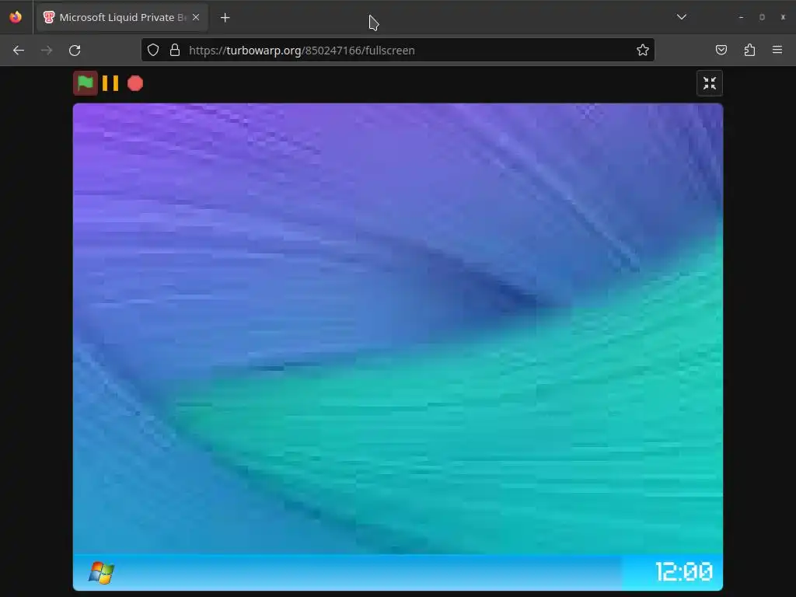796x597 pixels.
Task: Stop the project with the red stop button
Action: [x=135, y=83]
